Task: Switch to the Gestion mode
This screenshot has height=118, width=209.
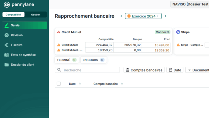Action: pos(36,15)
